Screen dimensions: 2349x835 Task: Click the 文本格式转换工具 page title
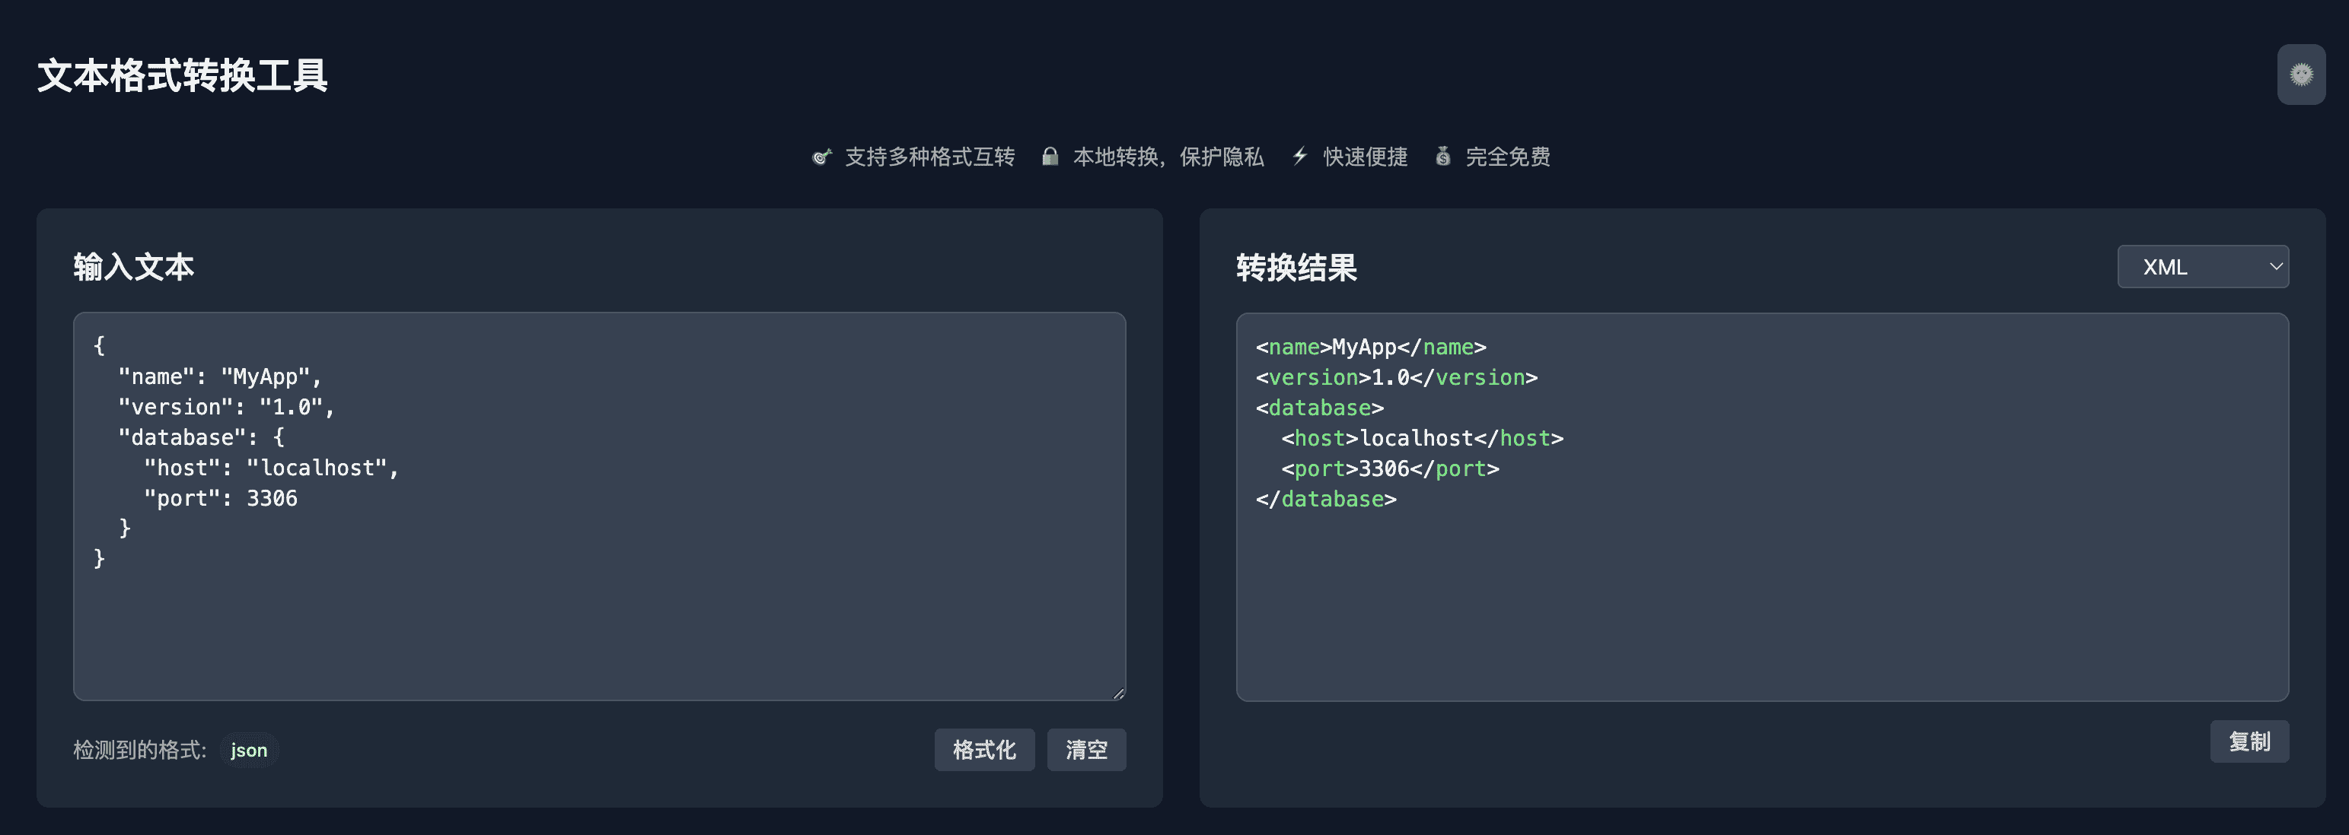[x=183, y=75]
